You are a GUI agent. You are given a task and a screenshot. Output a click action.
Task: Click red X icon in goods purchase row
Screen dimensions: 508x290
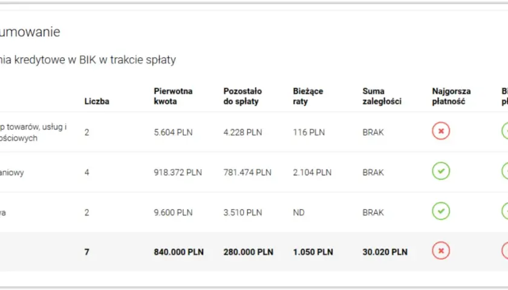click(x=441, y=130)
